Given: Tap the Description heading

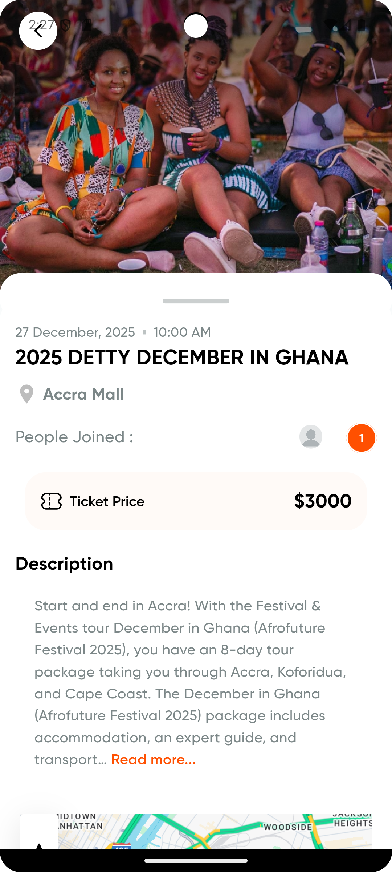Looking at the screenshot, I should point(64,564).
